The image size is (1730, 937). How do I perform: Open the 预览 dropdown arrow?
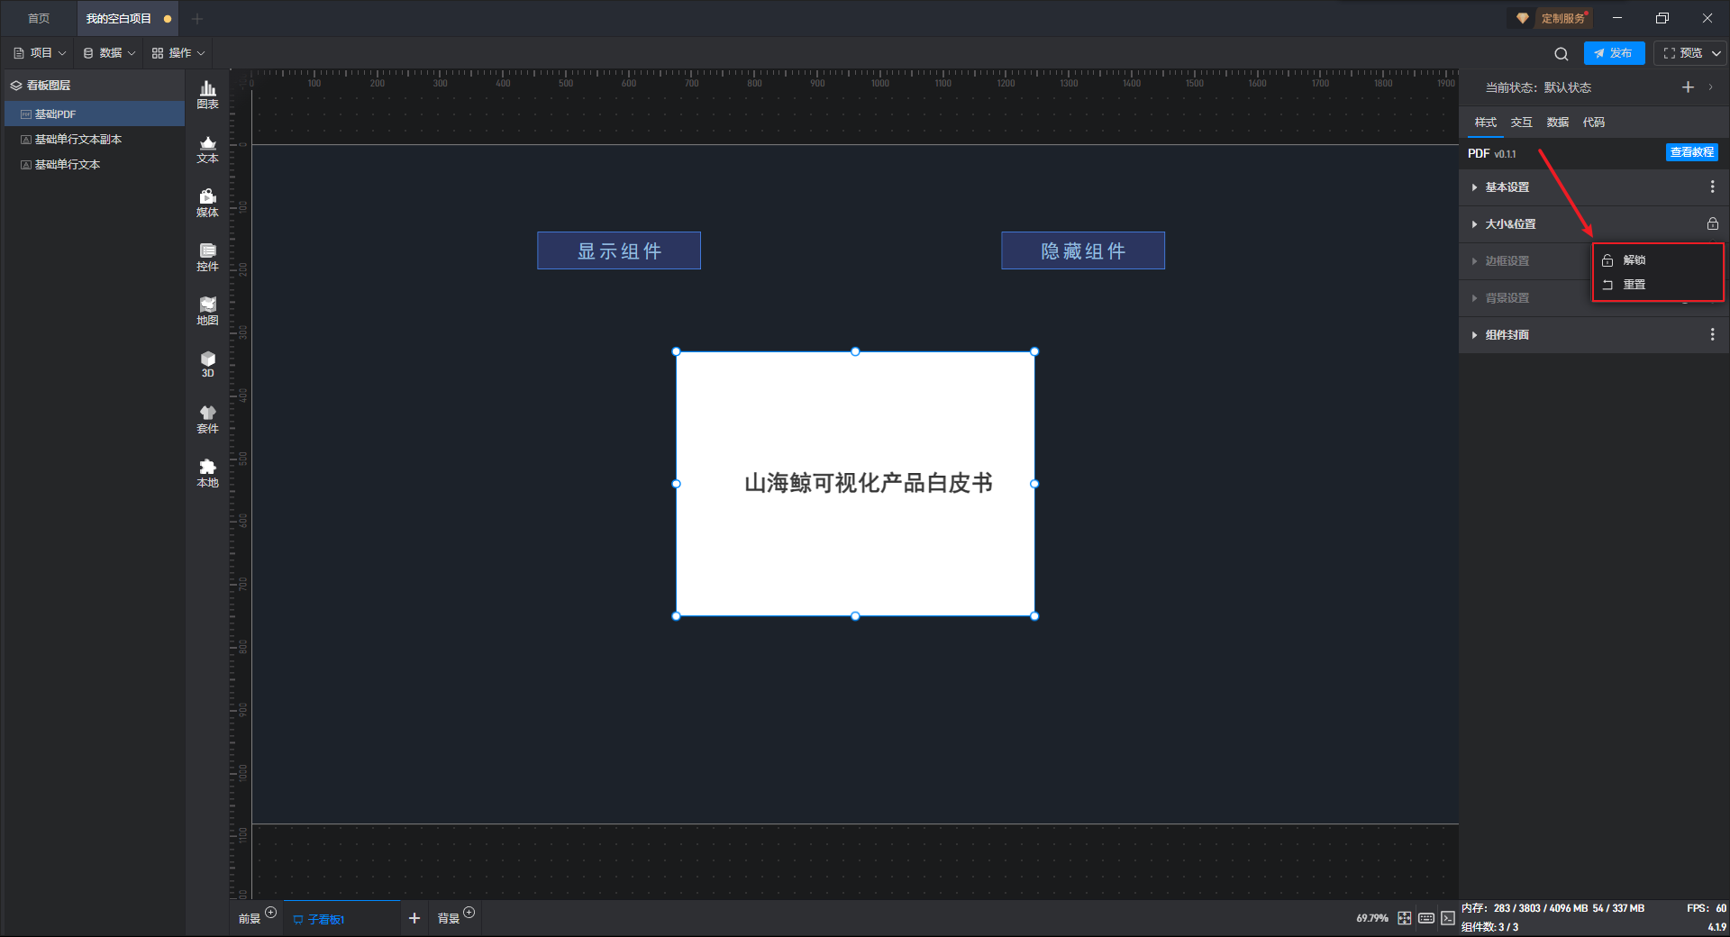click(1716, 53)
